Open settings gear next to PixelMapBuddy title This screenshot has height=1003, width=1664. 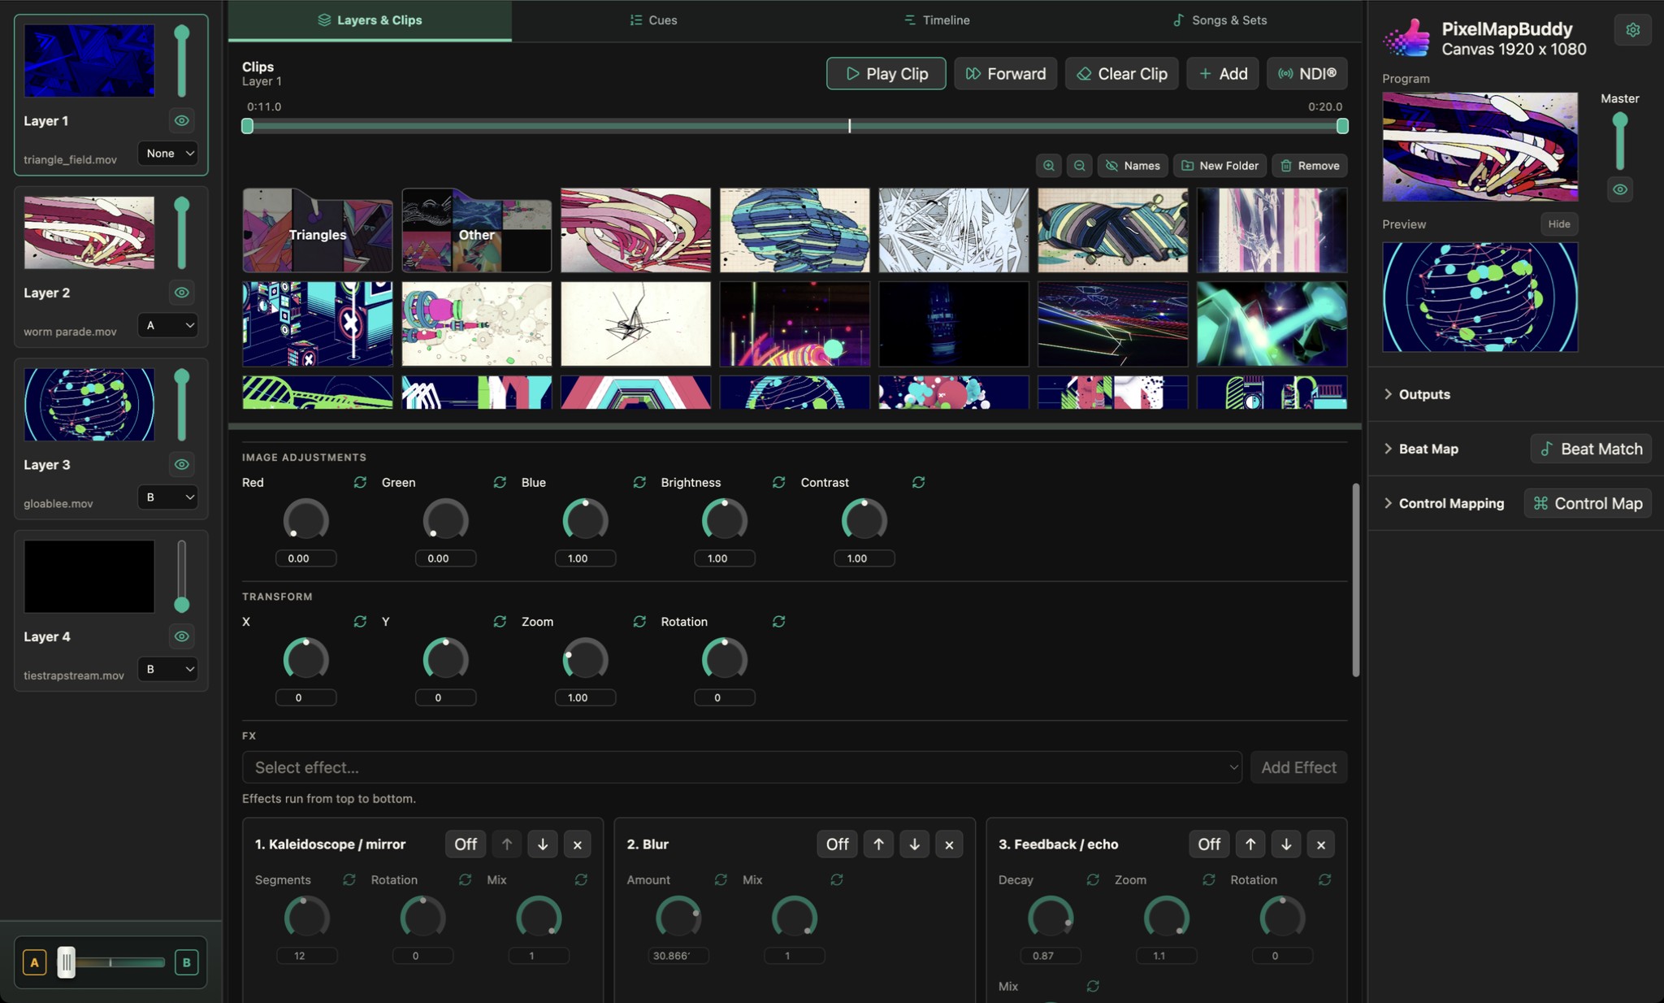coord(1632,30)
